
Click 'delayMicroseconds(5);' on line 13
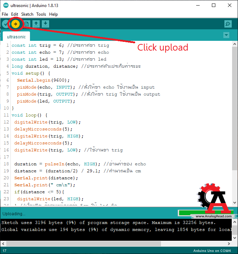click(43, 129)
